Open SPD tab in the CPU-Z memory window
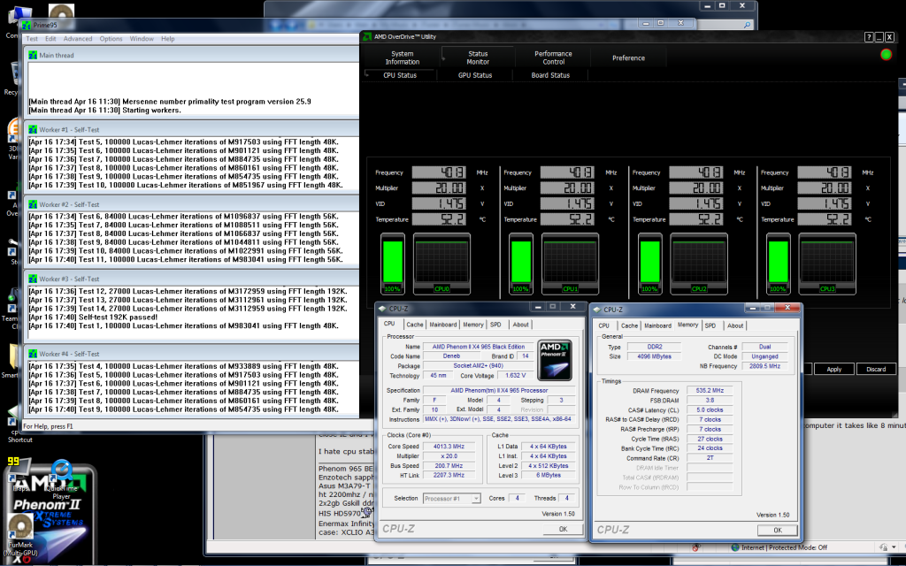The width and height of the screenshot is (906, 566). (x=710, y=325)
